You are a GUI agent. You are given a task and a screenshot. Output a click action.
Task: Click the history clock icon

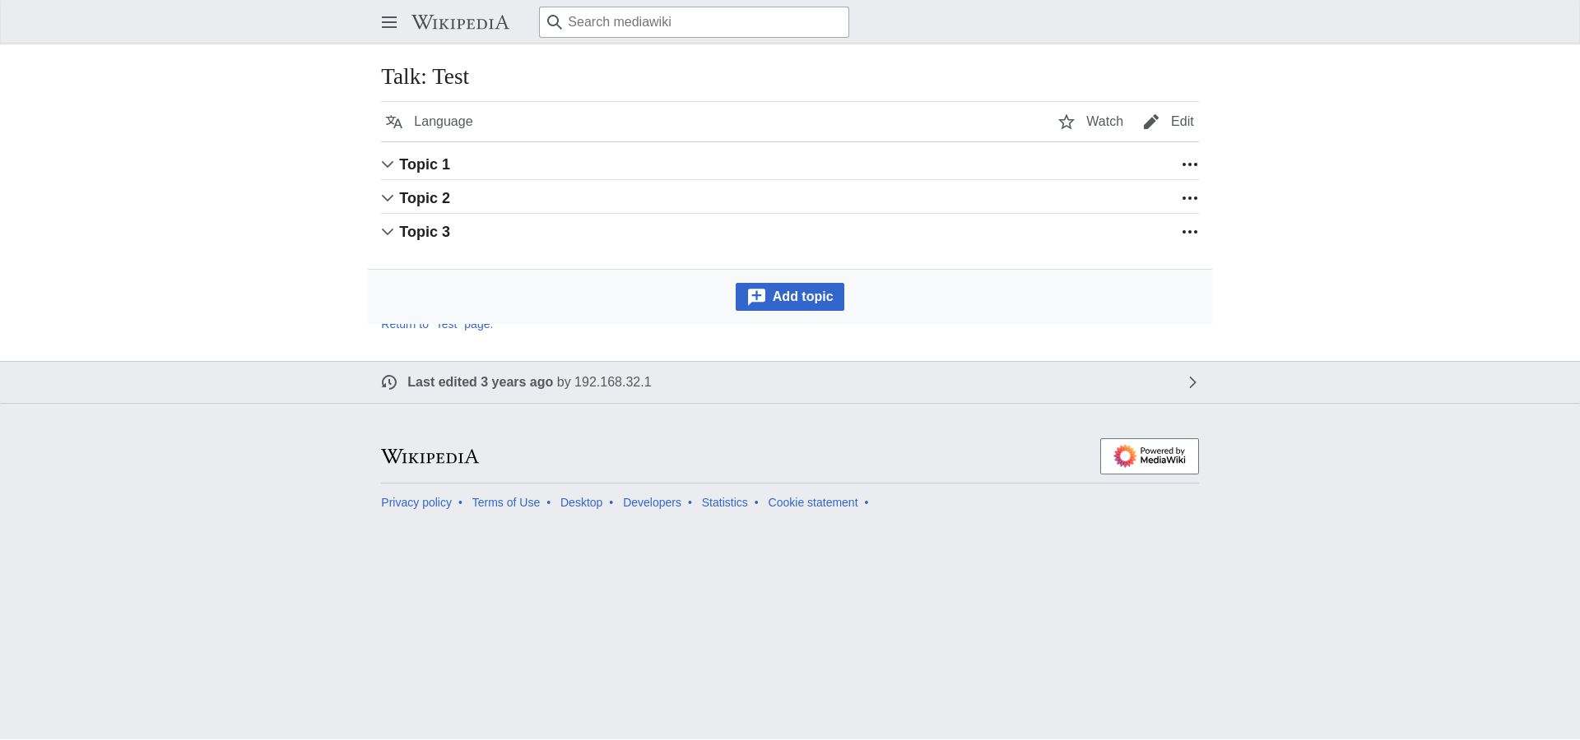(x=389, y=382)
